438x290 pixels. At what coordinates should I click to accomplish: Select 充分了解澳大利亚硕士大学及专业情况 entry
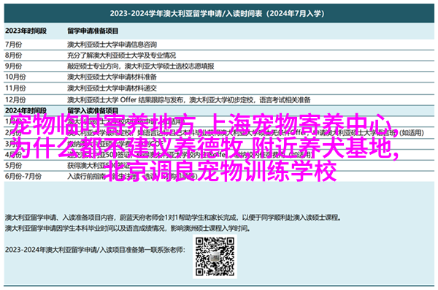[x=121, y=56]
